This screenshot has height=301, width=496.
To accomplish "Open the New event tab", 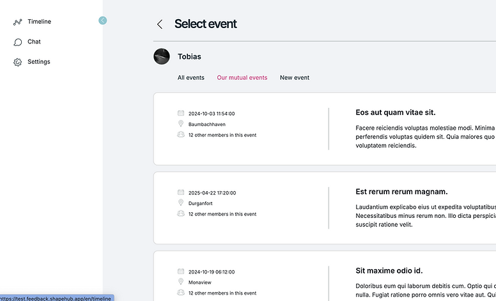I will pyautogui.click(x=295, y=78).
